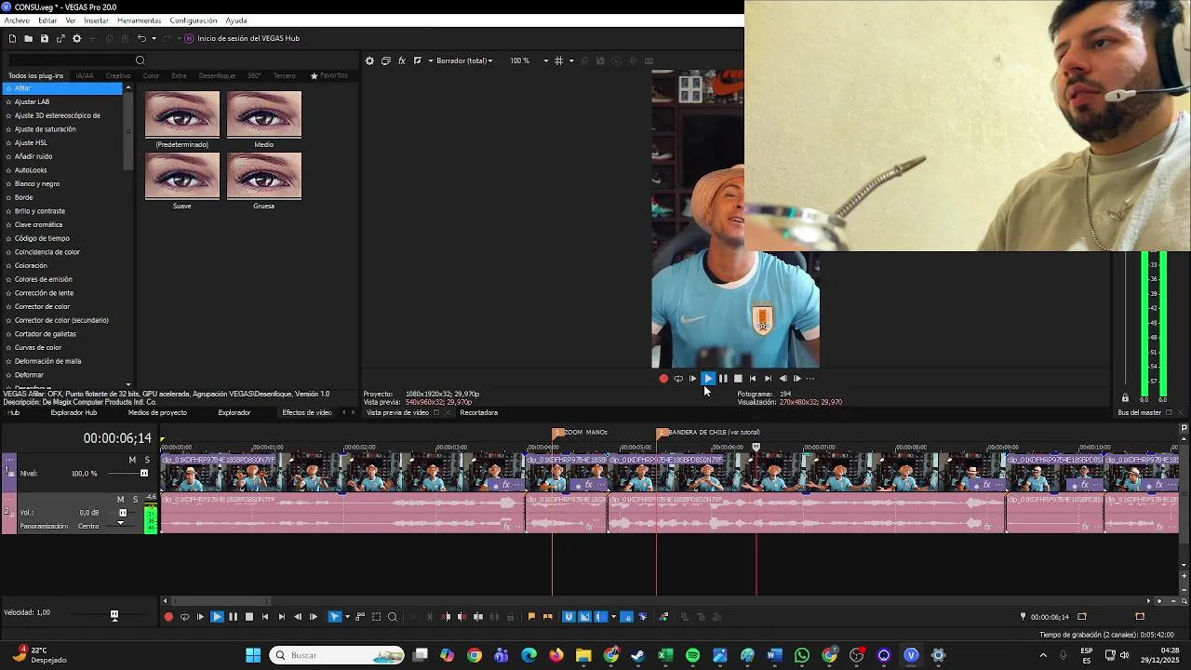Select the selection edit tool rectangle
Image resolution: width=1191 pixels, height=670 pixels.
point(376,617)
